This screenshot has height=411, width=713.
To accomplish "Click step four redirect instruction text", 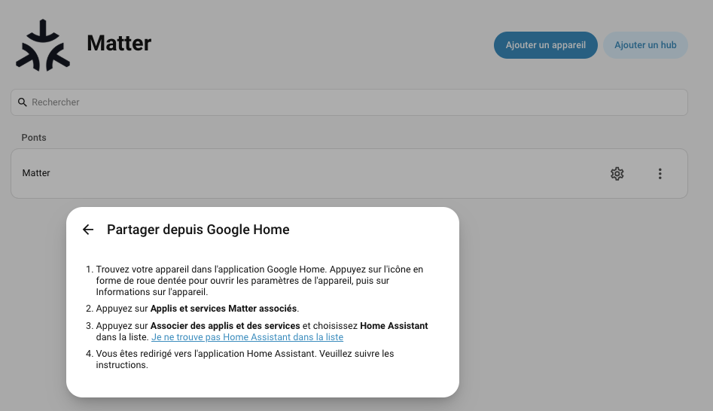I will tap(245, 359).
